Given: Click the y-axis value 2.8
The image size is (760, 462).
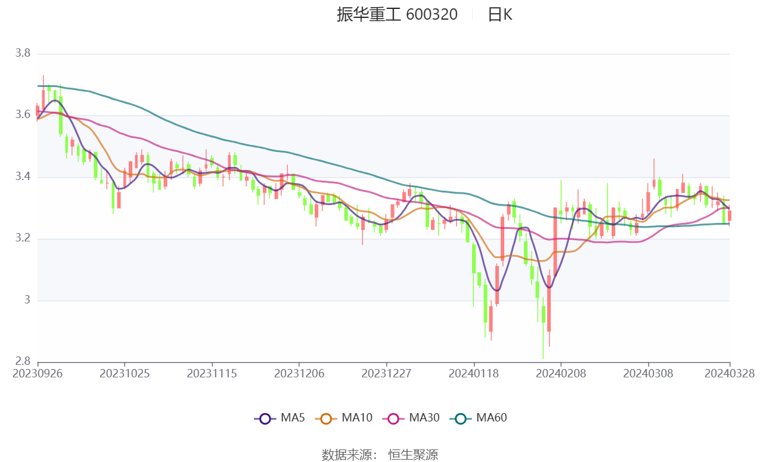Looking at the screenshot, I should coord(23,362).
